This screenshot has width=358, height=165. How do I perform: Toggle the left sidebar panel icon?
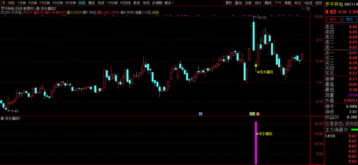(3, 3)
